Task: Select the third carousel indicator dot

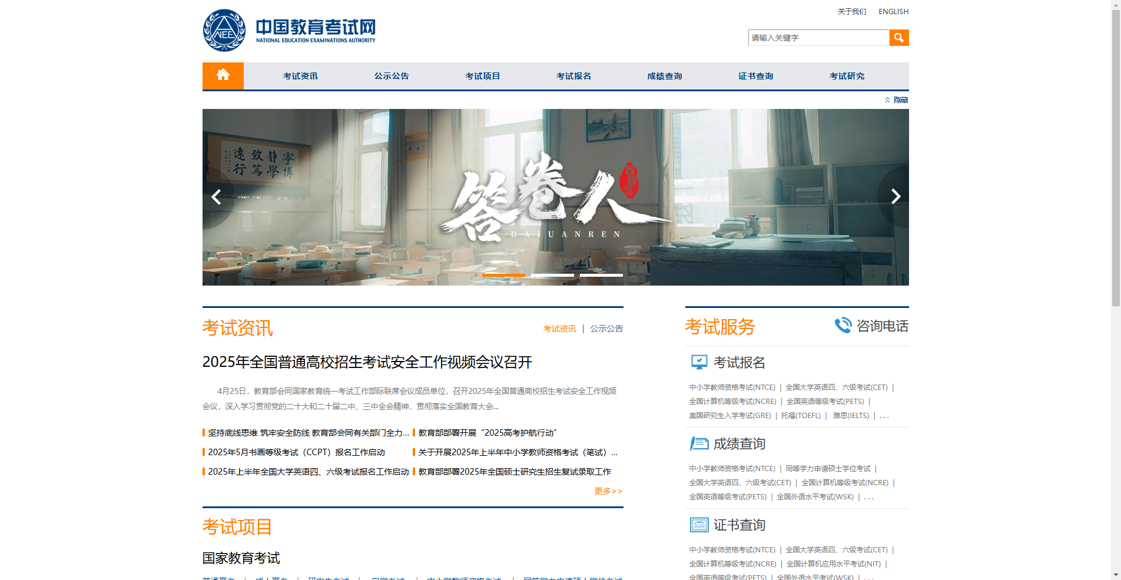Action: coord(602,274)
